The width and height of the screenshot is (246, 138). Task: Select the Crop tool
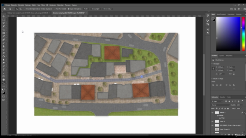click(3, 30)
